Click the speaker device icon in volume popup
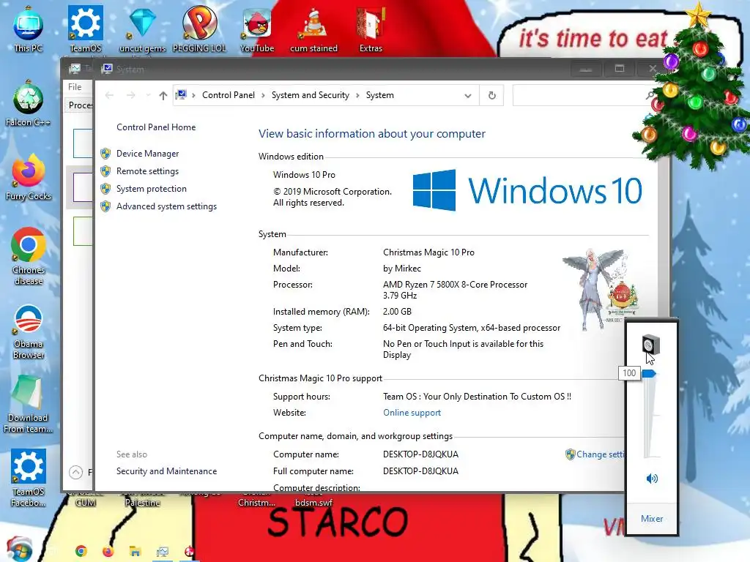 pos(650,345)
